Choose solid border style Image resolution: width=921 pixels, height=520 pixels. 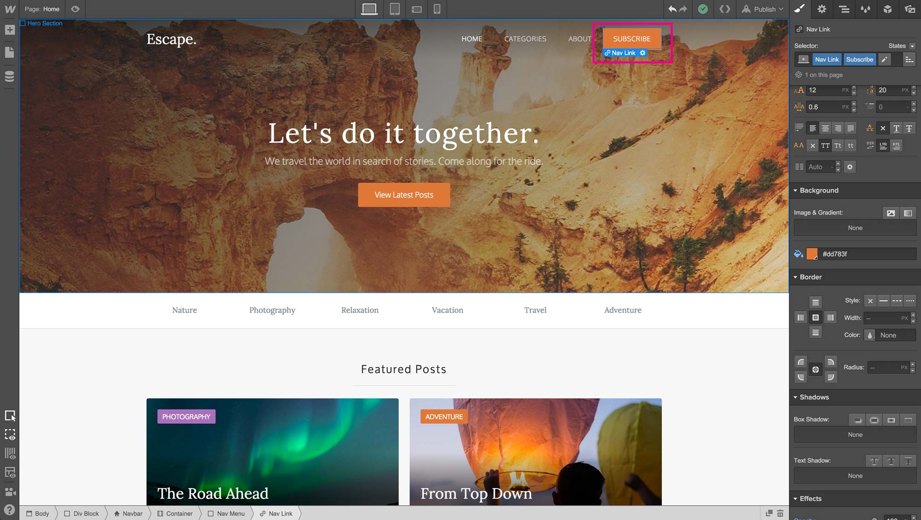pos(883,301)
